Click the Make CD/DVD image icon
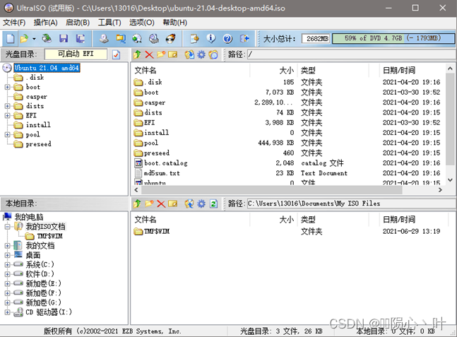The height and width of the screenshot is (337, 457). tap(104, 38)
